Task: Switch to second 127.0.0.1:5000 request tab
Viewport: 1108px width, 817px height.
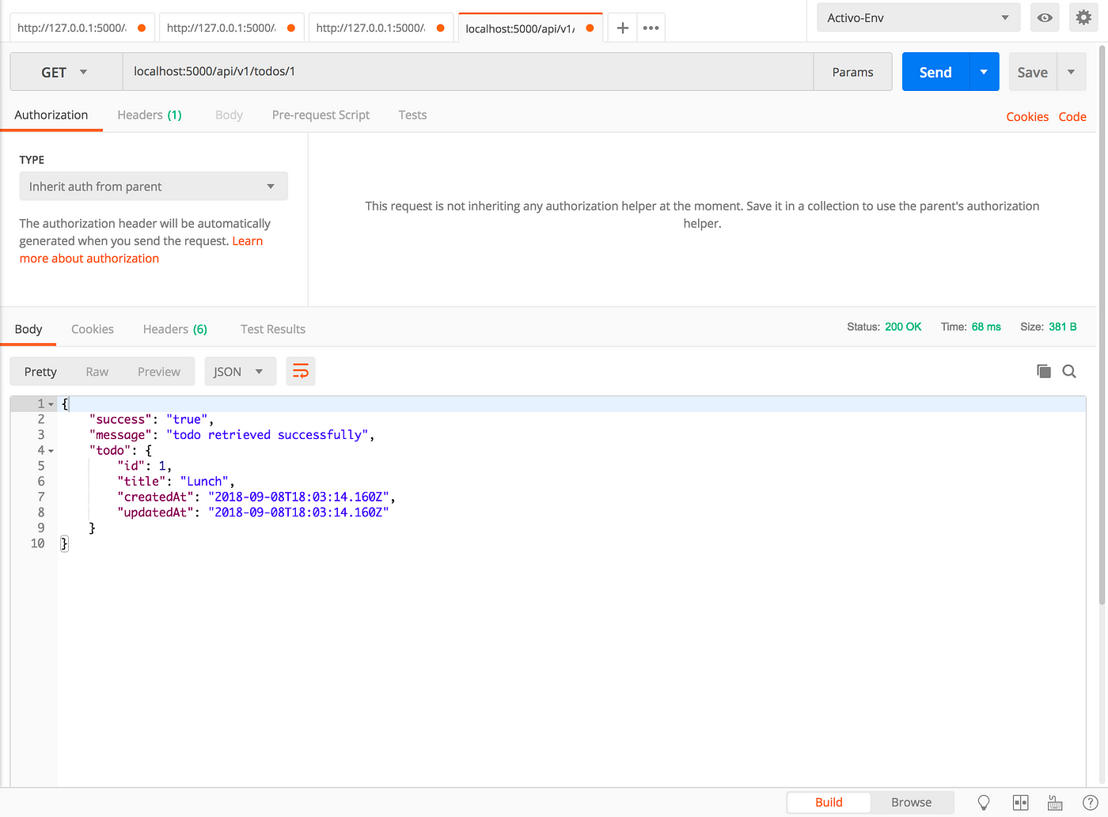Action: (x=230, y=28)
